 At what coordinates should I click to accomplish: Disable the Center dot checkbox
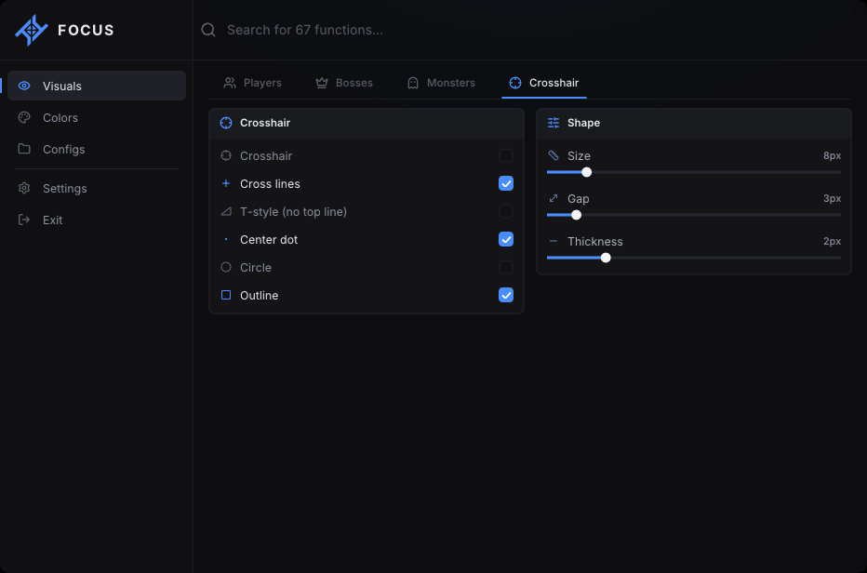point(506,239)
